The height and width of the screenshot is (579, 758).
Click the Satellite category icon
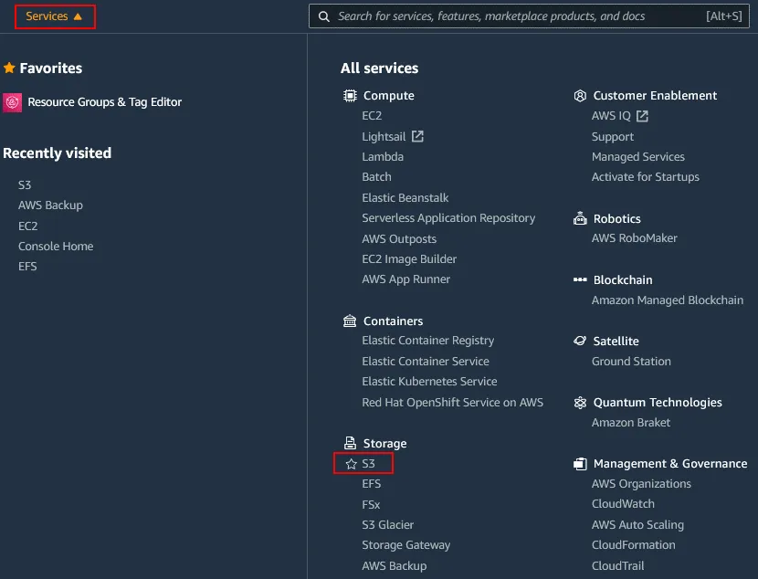click(x=580, y=341)
